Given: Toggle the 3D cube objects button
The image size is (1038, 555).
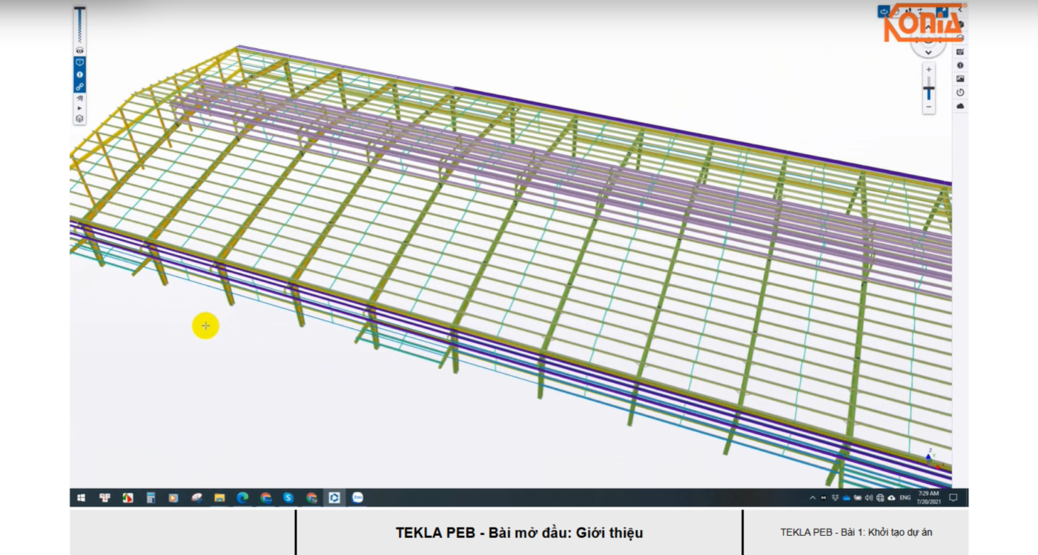Looking at the screenshot, I should (79, 63).
